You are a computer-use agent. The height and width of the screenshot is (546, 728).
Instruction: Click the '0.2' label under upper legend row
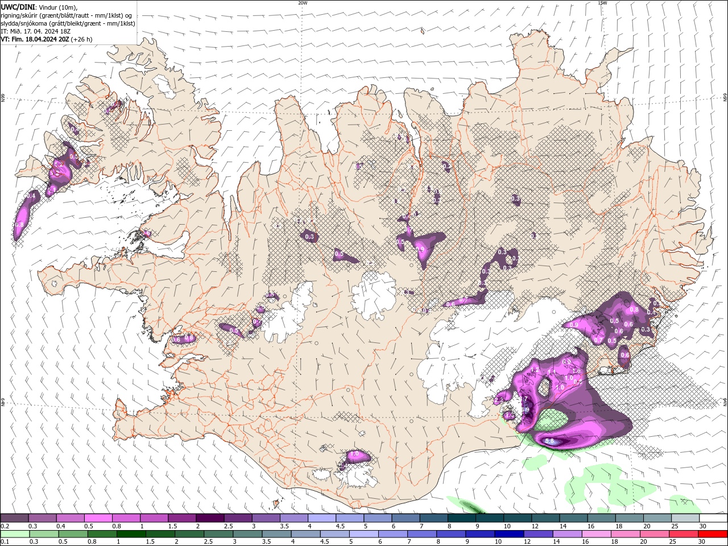(5, 526)
